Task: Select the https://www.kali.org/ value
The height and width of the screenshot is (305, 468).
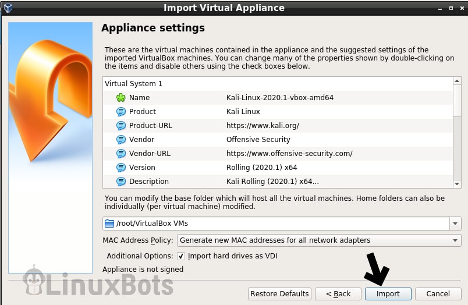Action: point(263,126)
